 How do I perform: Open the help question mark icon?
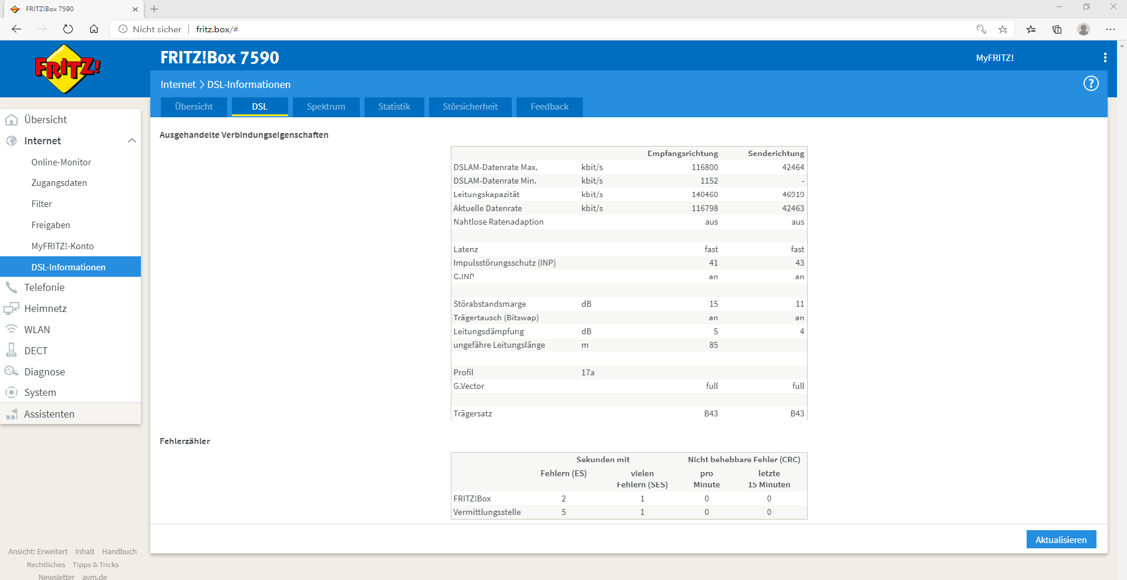coord(1091,84)
